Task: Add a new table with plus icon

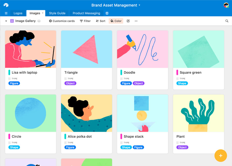Action: click(x=107, y=13)
